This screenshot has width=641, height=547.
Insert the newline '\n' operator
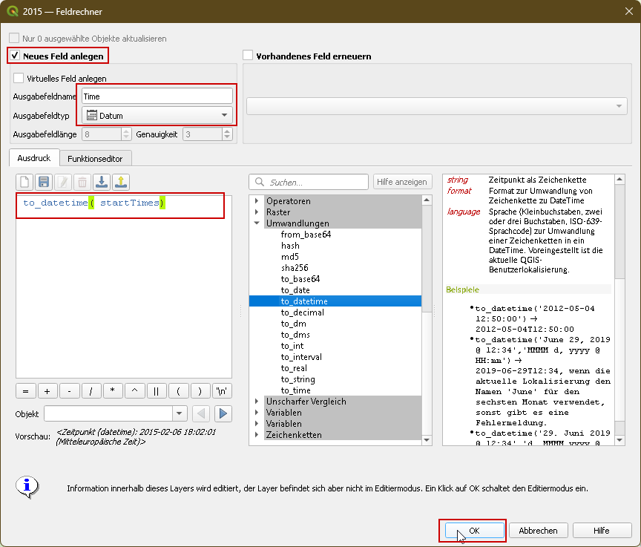tap(223, 390)
